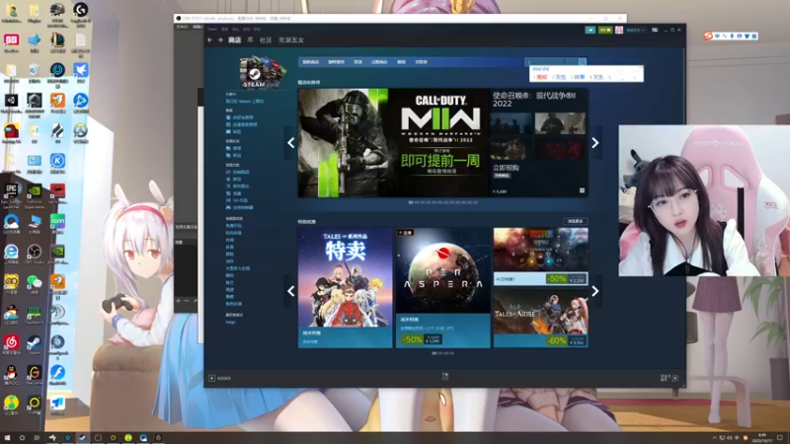
Task: Go forward with Steam's forward arrow
Action: (x=220, y=39)
